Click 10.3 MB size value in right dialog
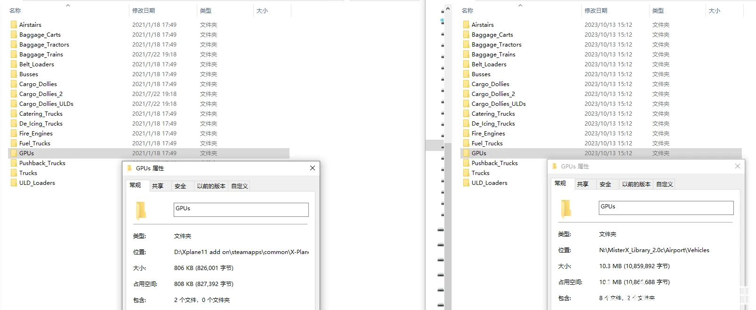The width and height of the screenshot is (756, 310). tap(634, 266)
